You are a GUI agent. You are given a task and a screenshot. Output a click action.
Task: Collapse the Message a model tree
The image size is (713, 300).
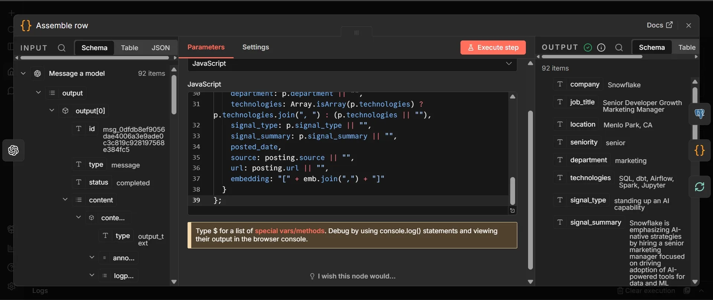pyautogui.click(x=23, y=74)
